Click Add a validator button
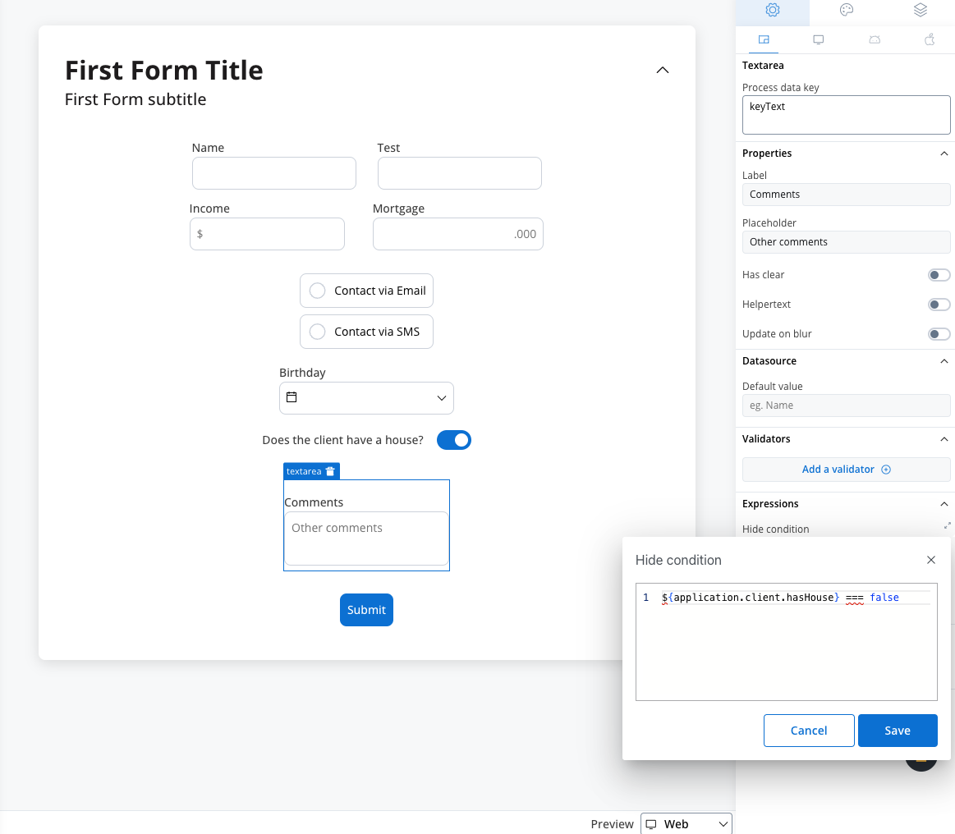 (846, 470)
